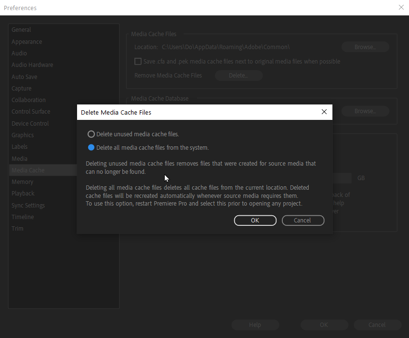The image size is (409, 338).
Task: Switch to the Memory preferences page
Action: pyautogui.click(x=22, y=182)
